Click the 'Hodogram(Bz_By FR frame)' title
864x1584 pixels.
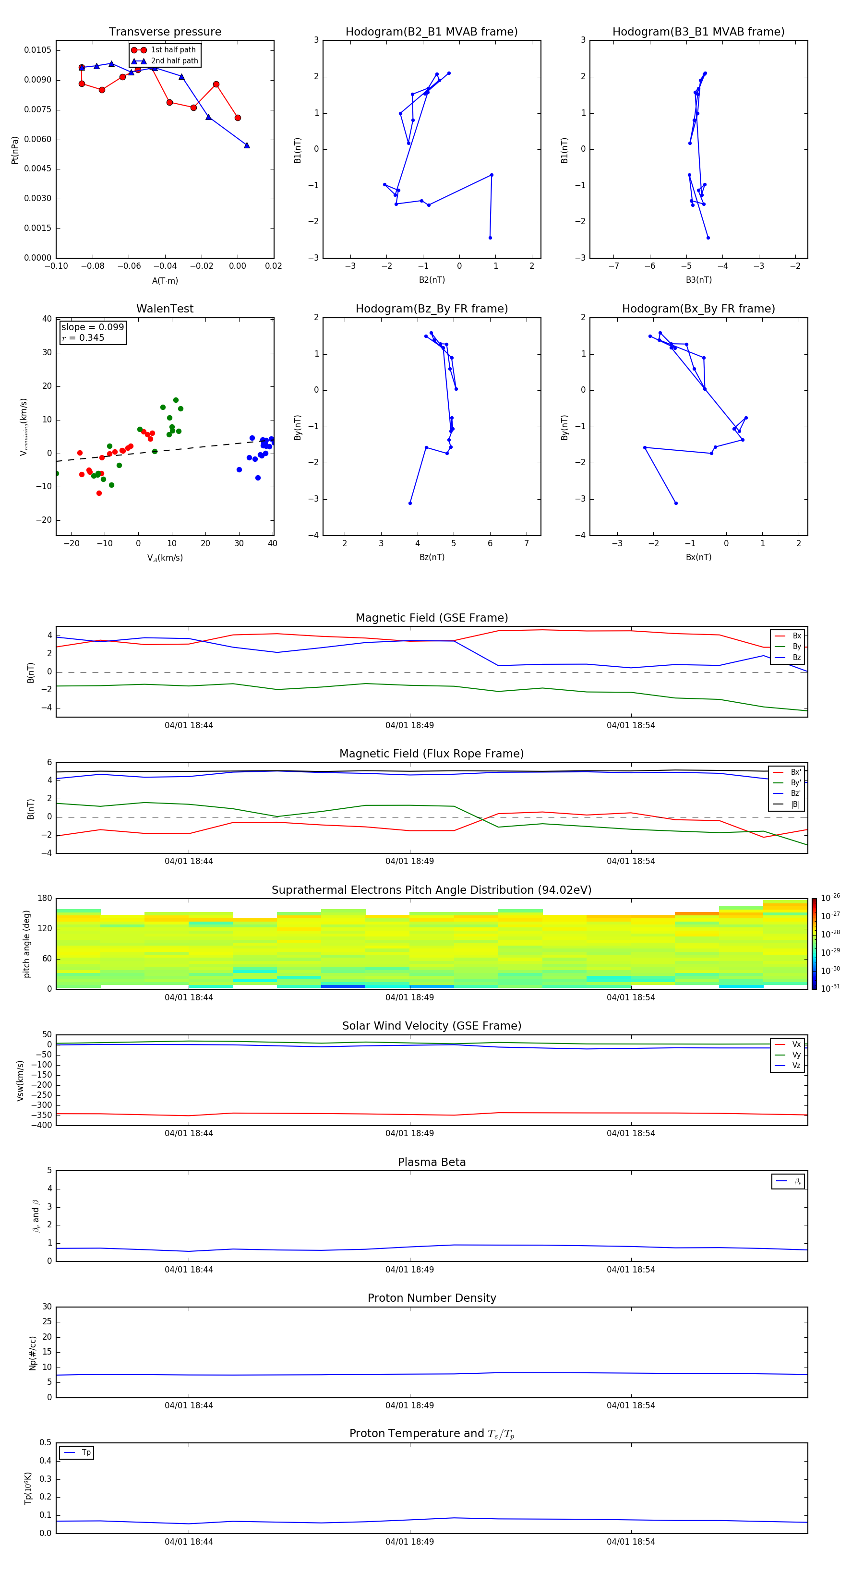(x=432, y=309)
